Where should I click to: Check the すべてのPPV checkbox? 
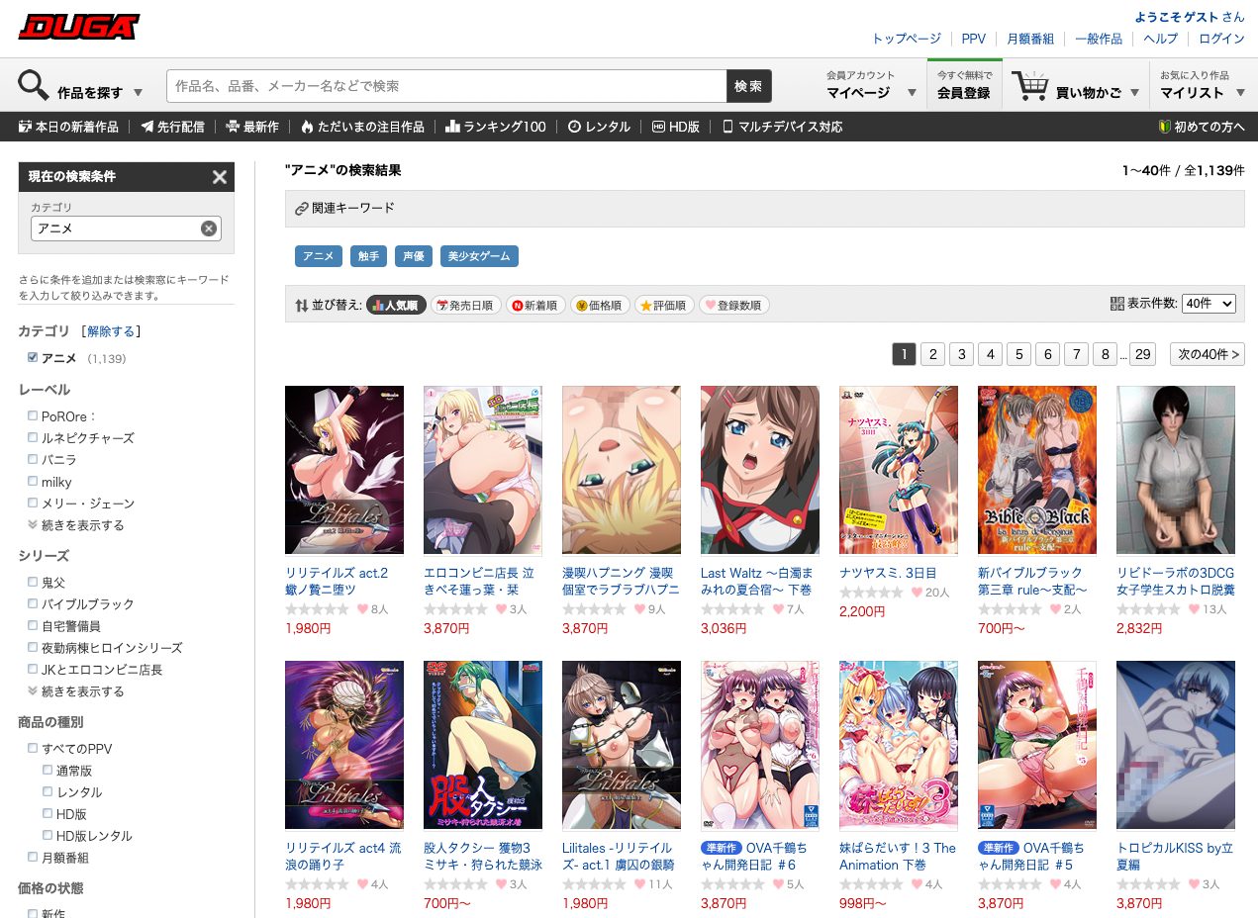point(33,749)
